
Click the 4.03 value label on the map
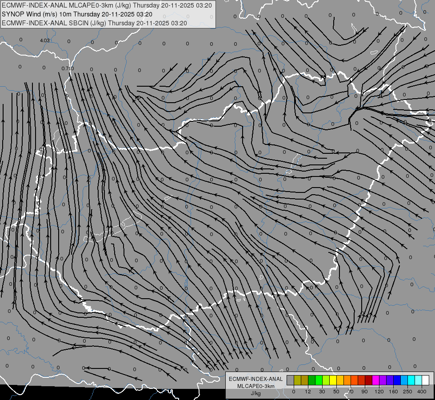[x=45, y=40]
